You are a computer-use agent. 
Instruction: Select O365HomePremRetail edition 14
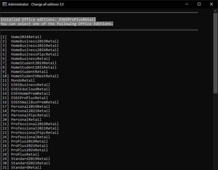pos(30,93)
